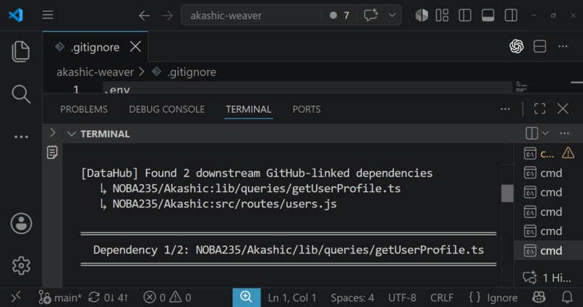The image size is (583, 307).
Task: Click the terminal scrollbar thumb
Action: [x=507, y=193]
